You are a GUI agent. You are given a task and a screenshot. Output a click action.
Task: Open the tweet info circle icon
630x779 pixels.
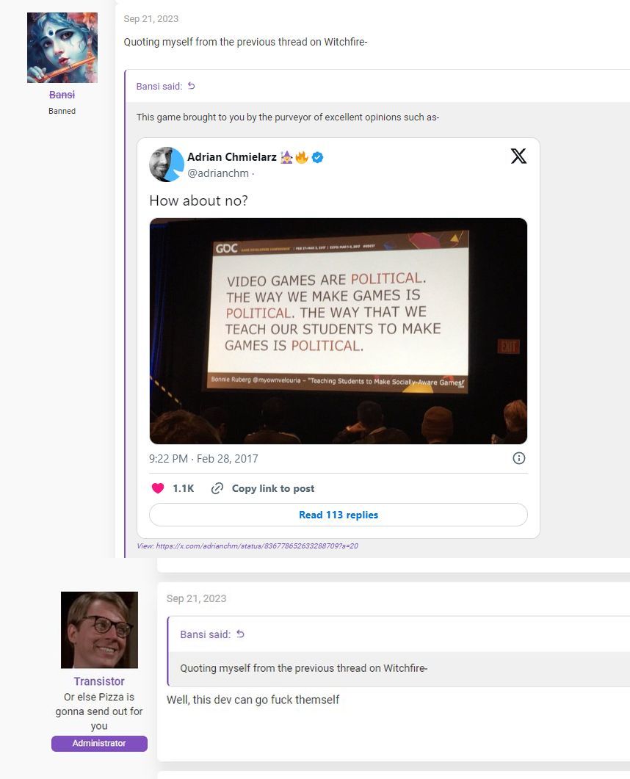518,458
